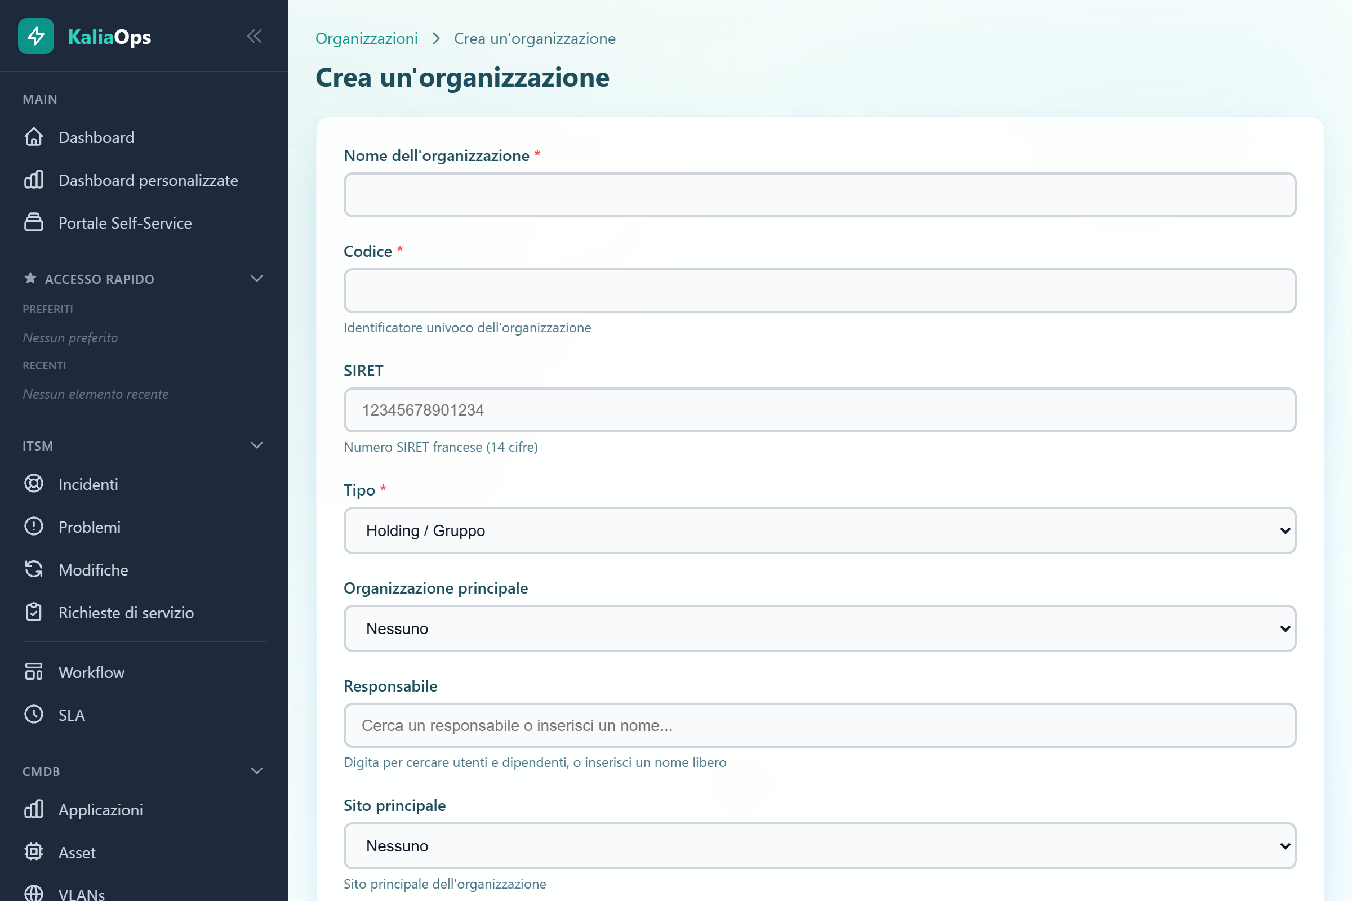This screenshot has height=901, width=1352.
Task: Open the Dashboard from the sidebar icon
Action: click(x=34, y=137)
